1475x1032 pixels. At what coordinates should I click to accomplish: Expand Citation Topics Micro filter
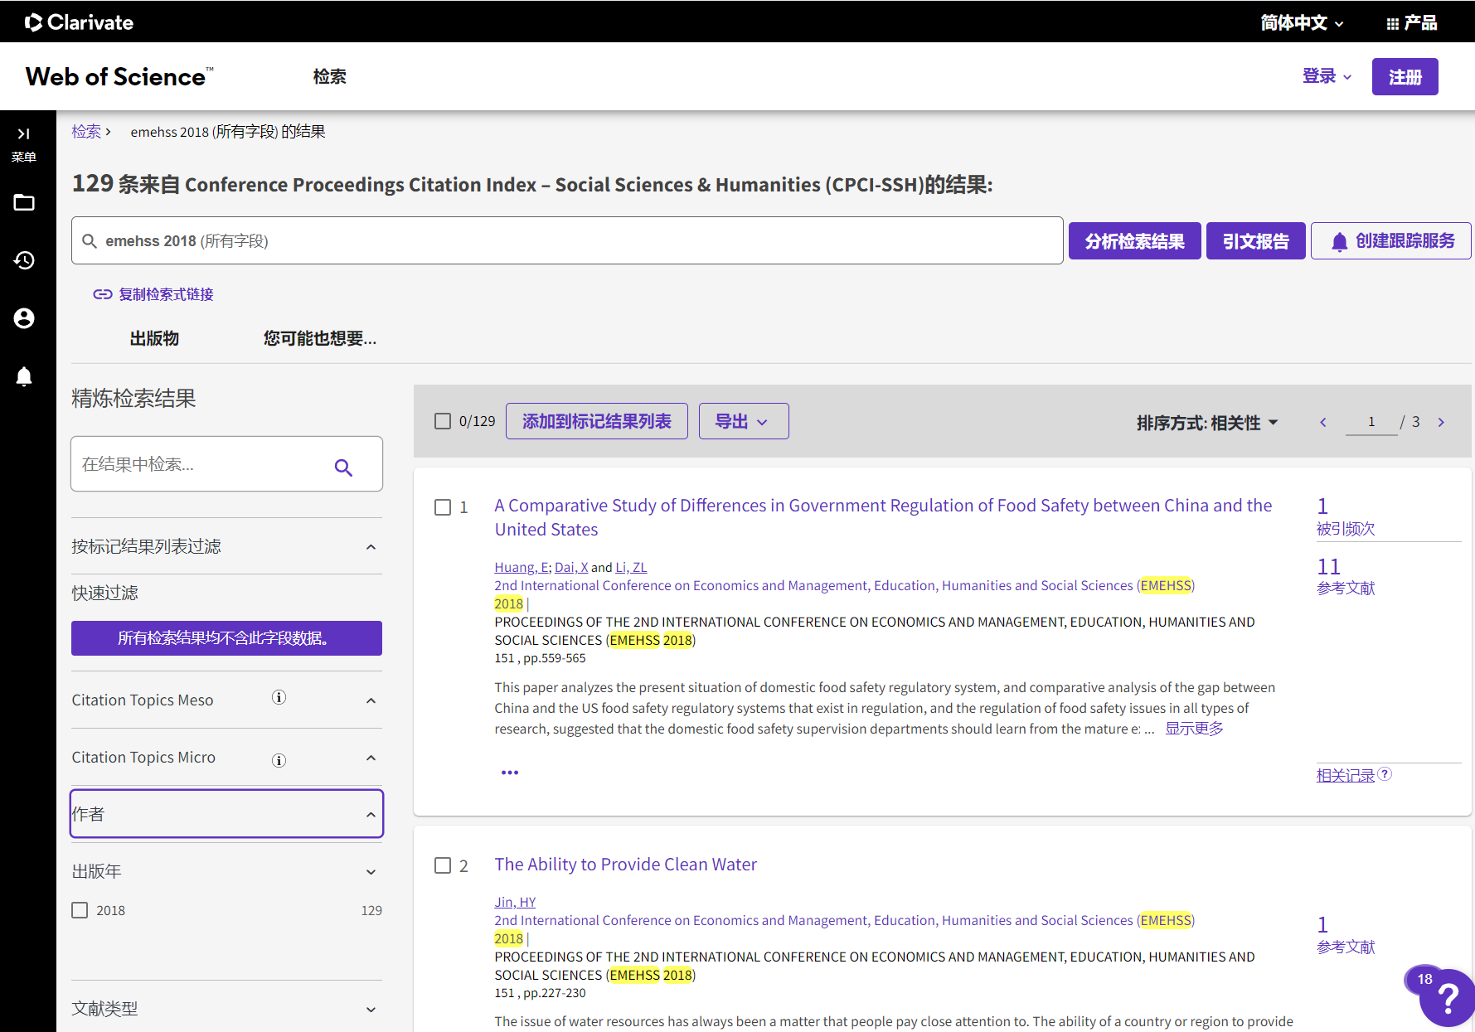point(371,758)
